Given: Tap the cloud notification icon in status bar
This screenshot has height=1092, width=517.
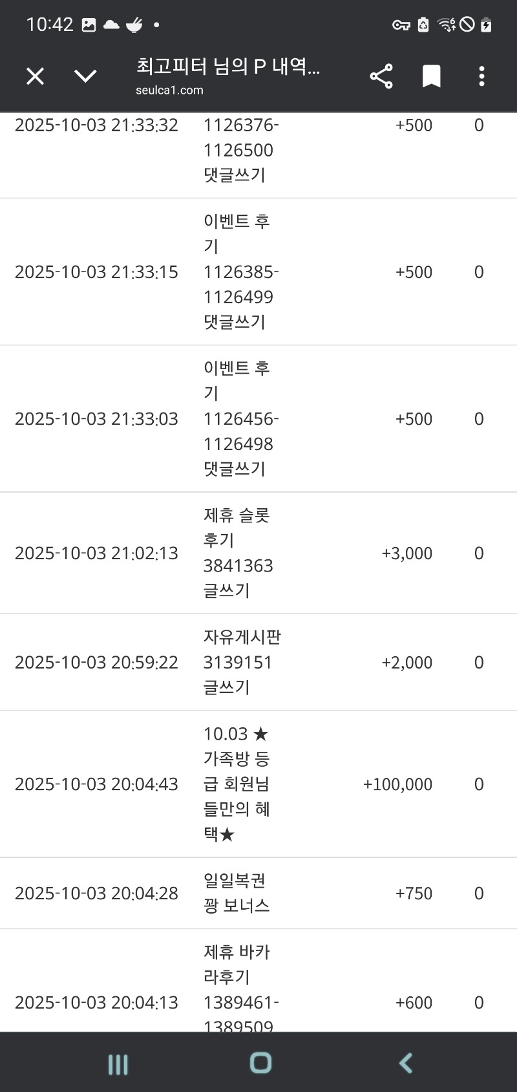Looking at the screenshot, I should coord(111,25).
